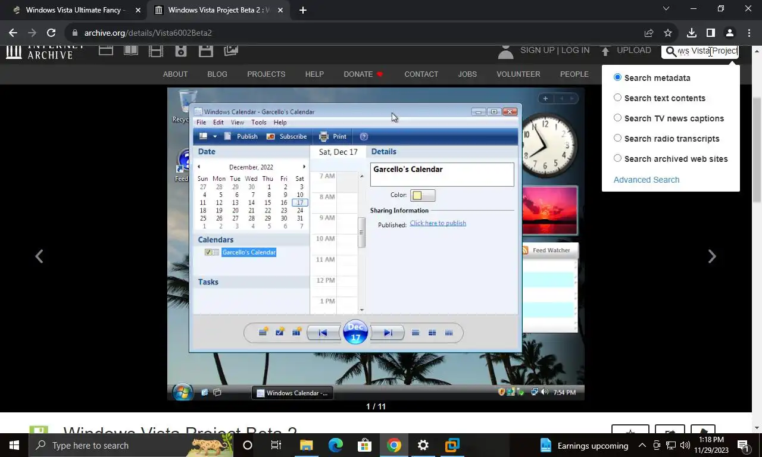Open the Chrome three-dot menu
Image resolution: width=762 pixels, height=457 pixels.
(749, 33)
